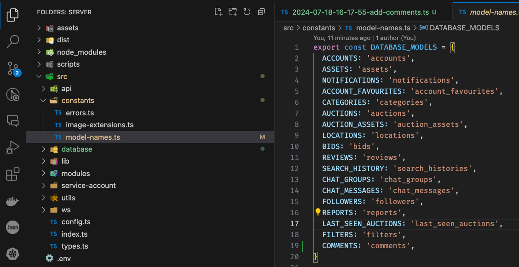Click on the DATABASE_MODELS identifier on line 1
This screenshot has height=267, width=519.
coord(404,47)
